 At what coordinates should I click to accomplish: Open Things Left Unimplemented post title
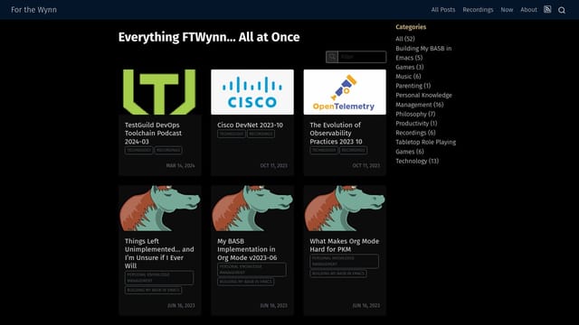coord(159,254)
